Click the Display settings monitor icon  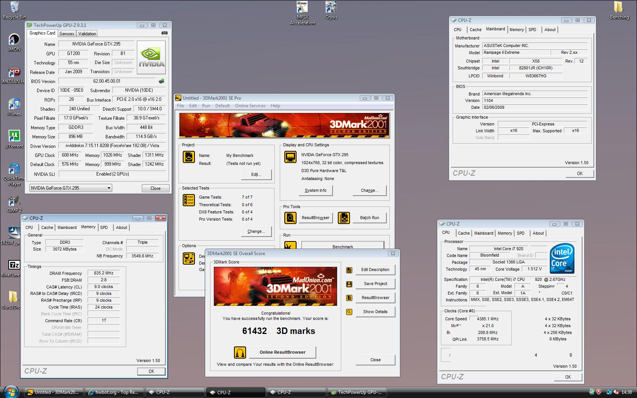tap(290, 157)
